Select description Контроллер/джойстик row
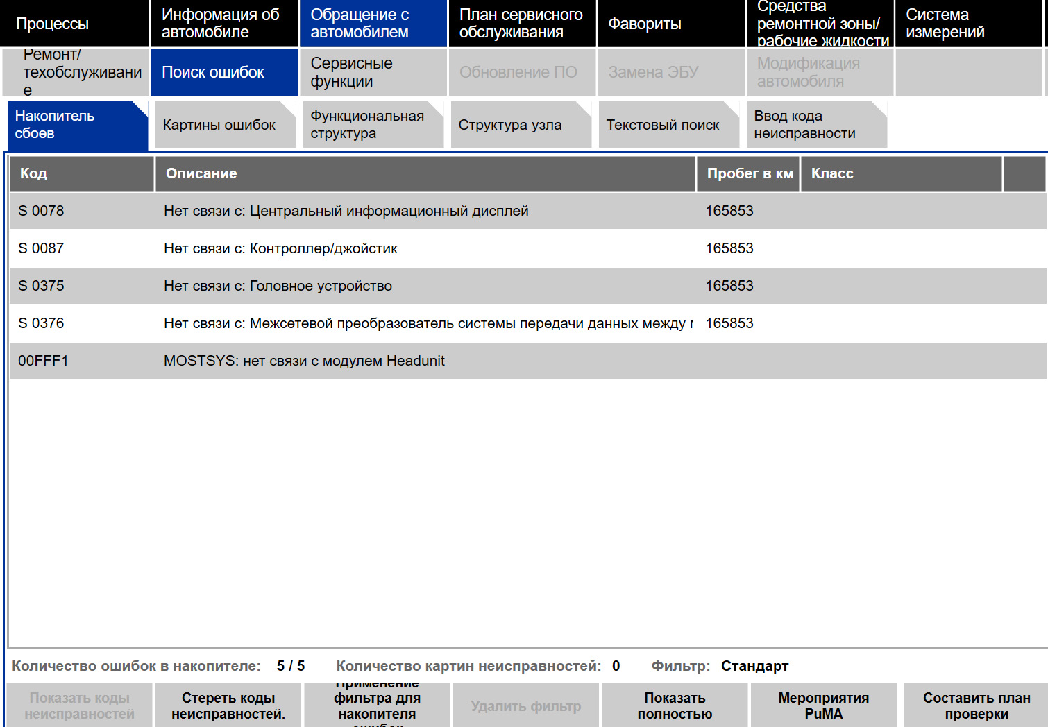The width and height of the screenshot is (1048, 727). coord(280,248)
